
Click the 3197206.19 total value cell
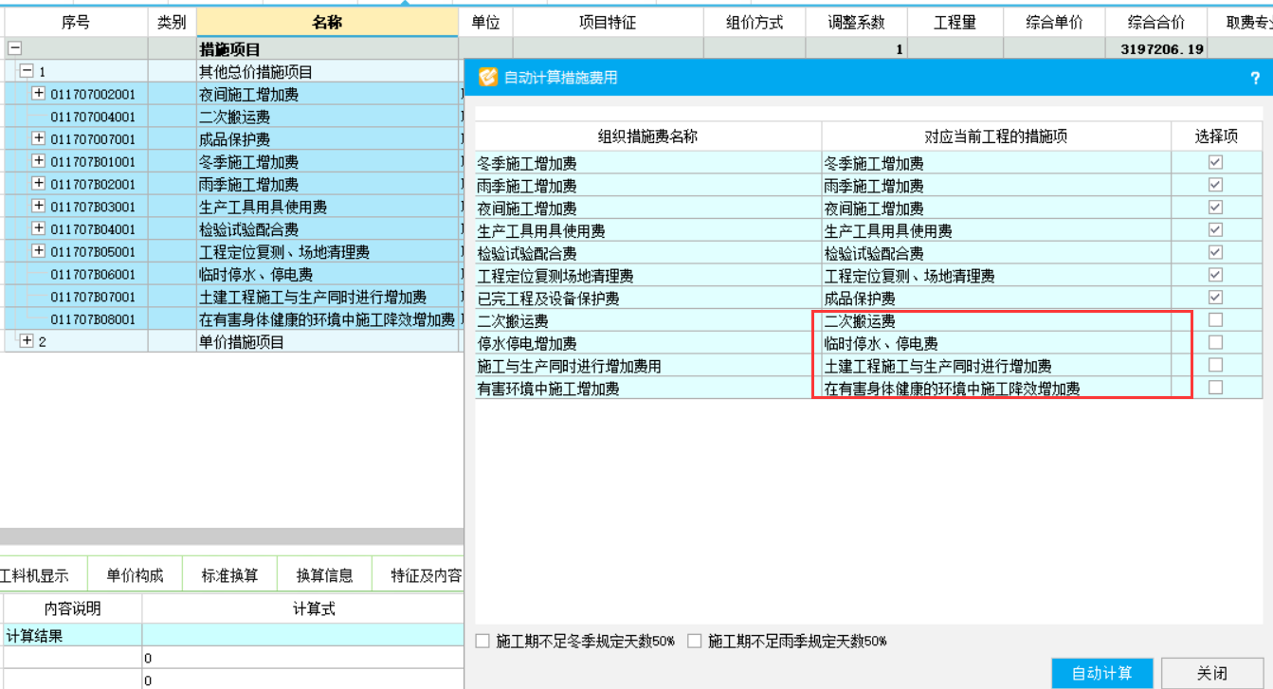coord(1155,49)
